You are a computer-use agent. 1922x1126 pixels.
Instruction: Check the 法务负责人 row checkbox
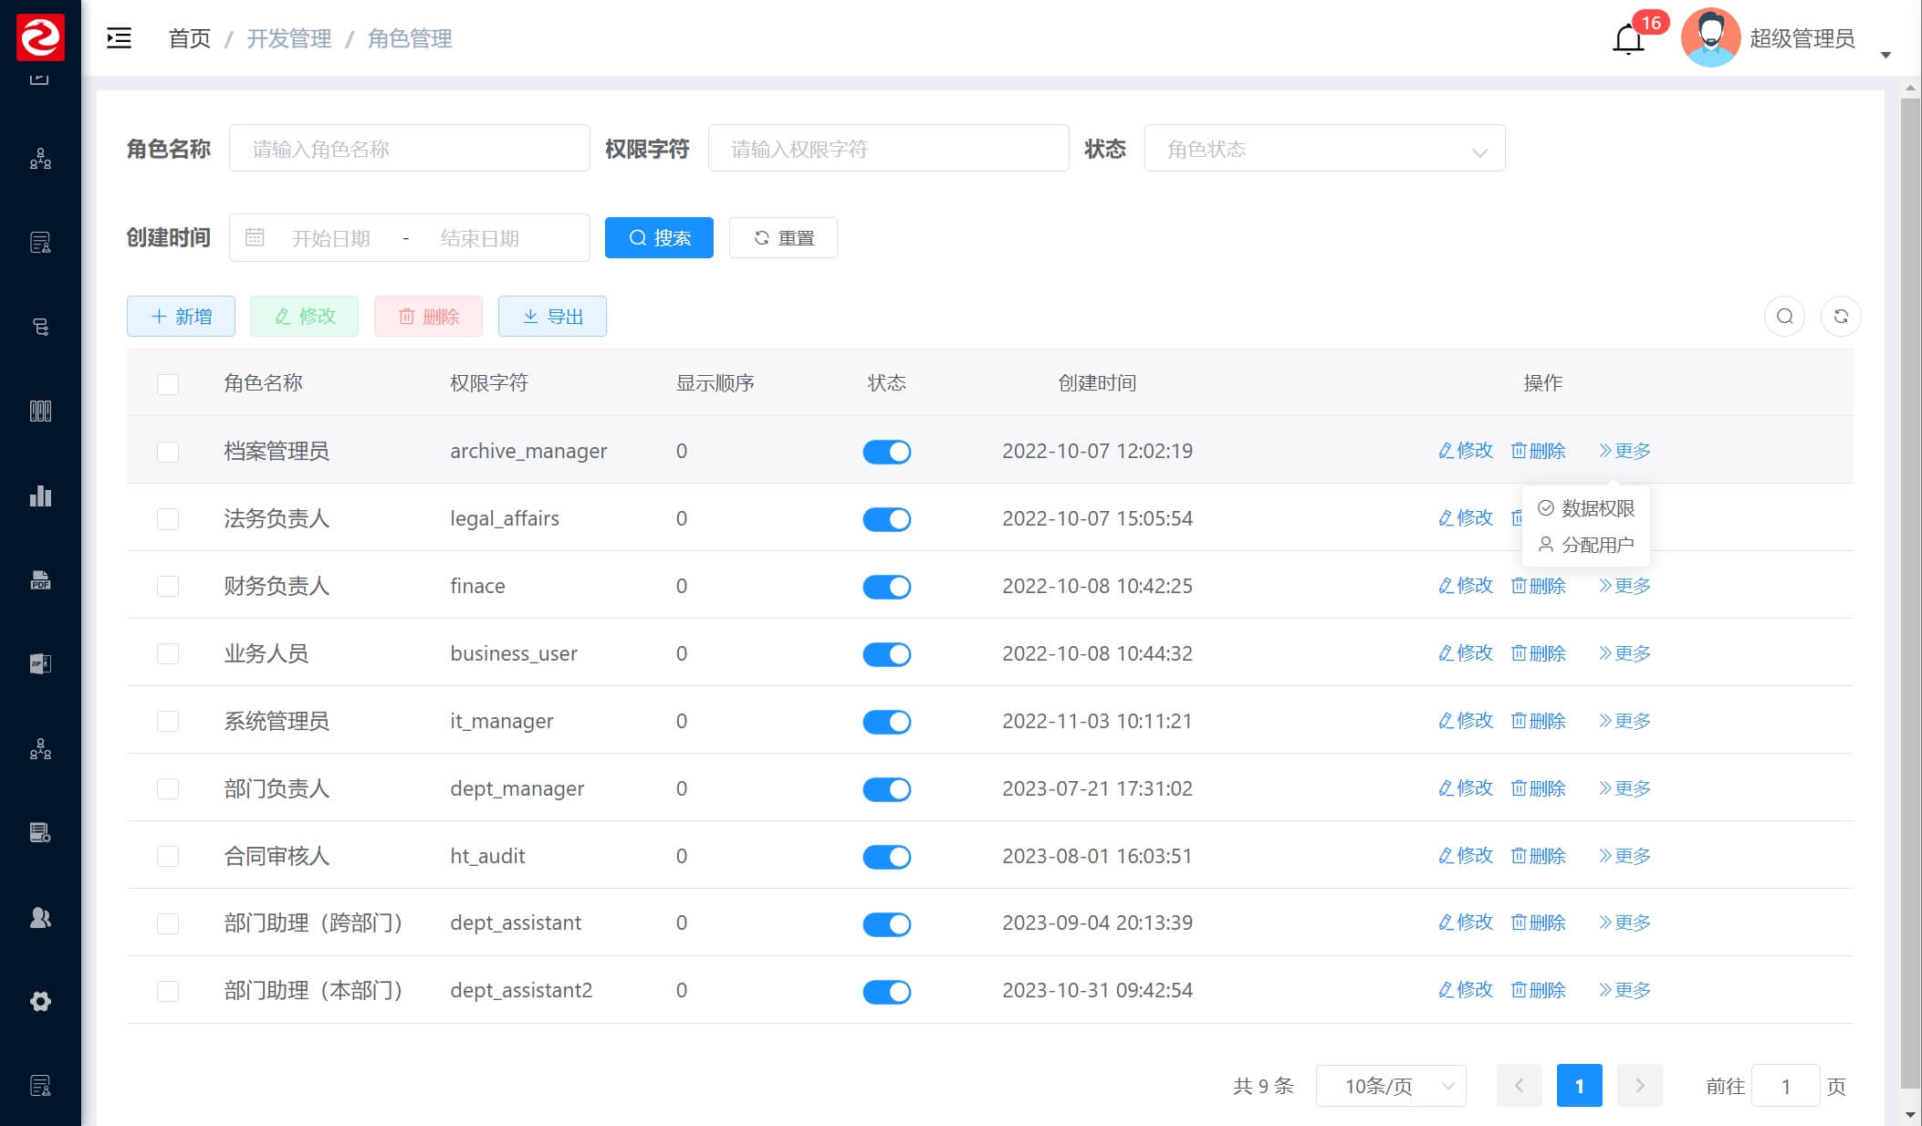168,519
